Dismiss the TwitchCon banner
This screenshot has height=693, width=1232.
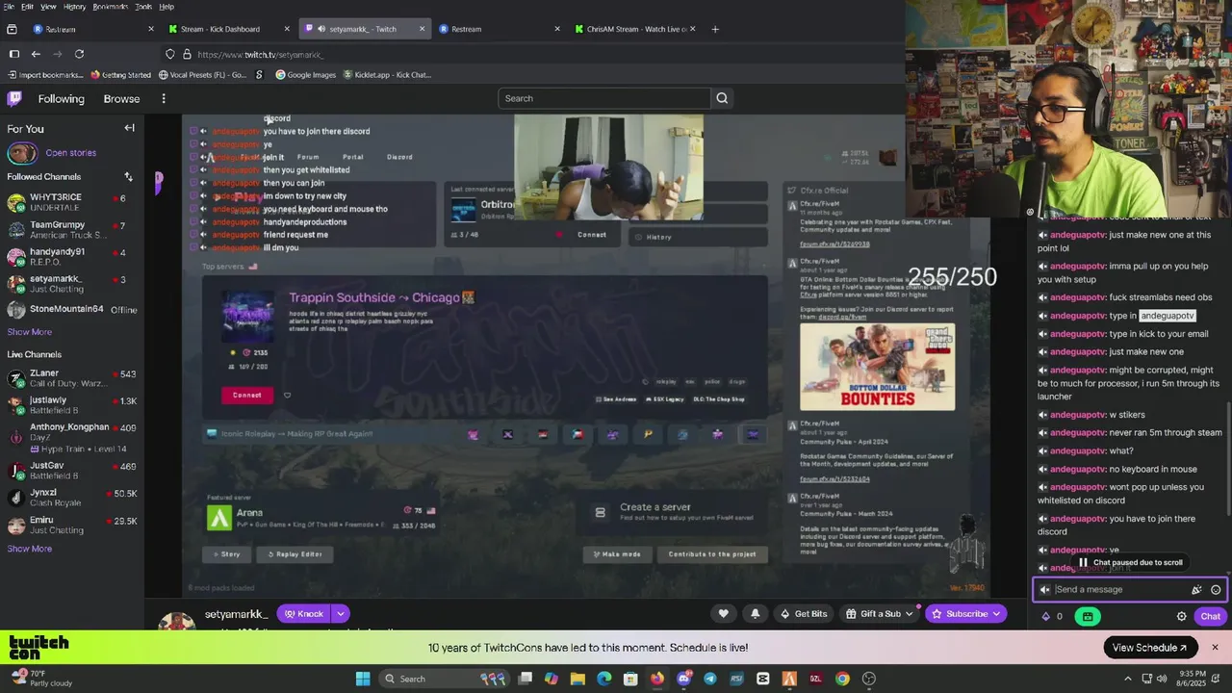pyautogui.click(x=1215, y=648)
